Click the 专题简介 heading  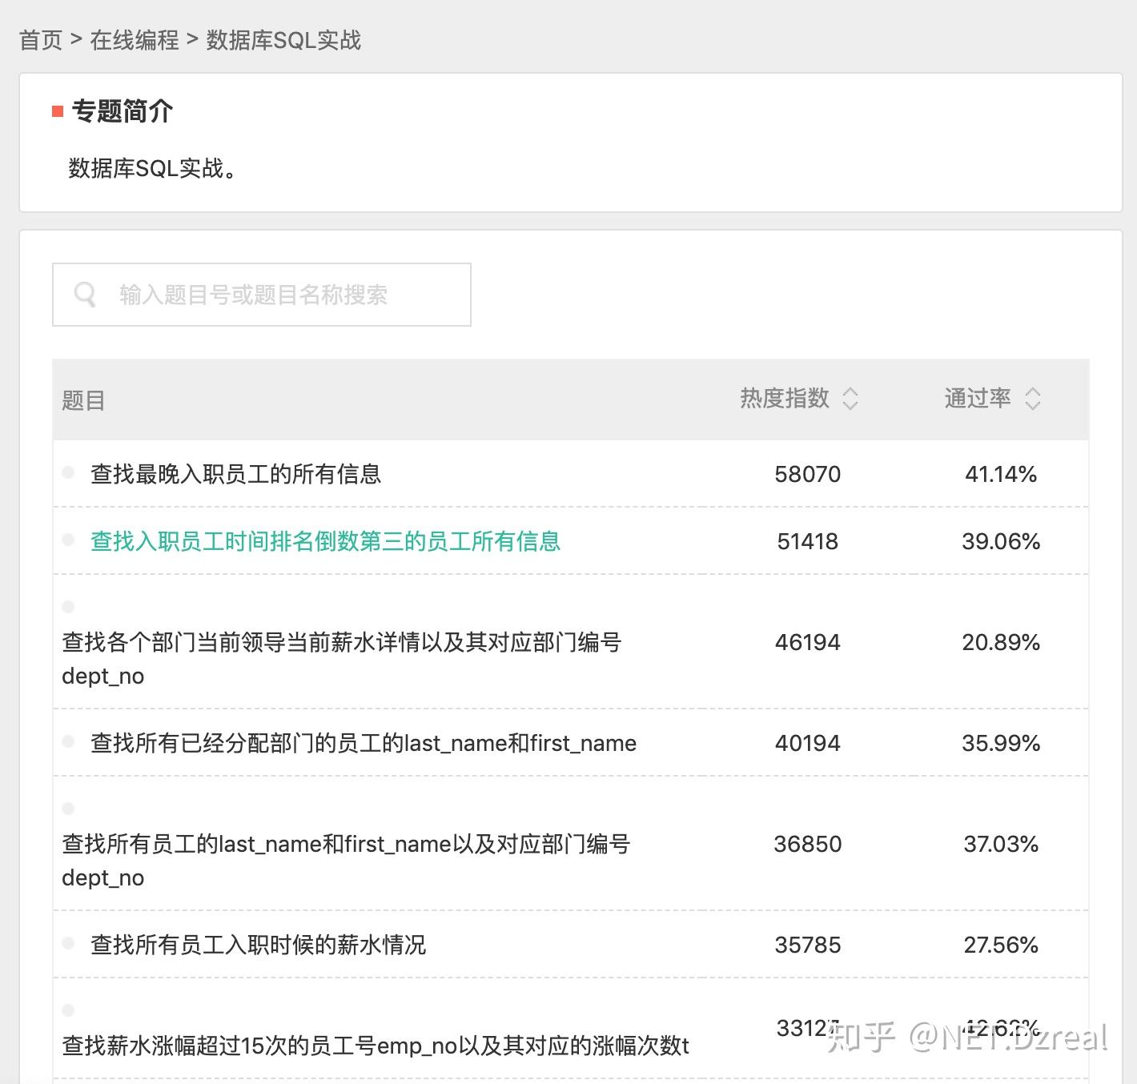pyautogui.click(x=123, y=111)
